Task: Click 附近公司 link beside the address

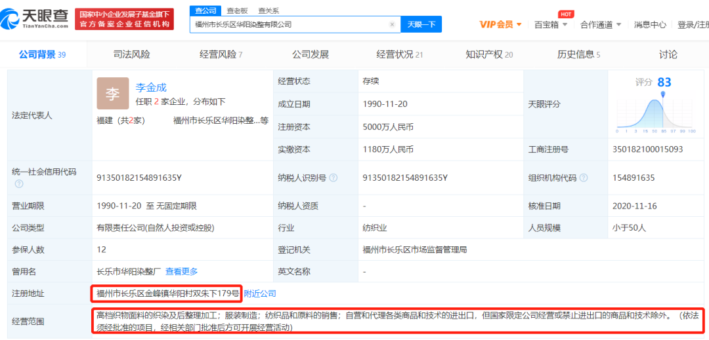Action: click(x=260, y=293)
